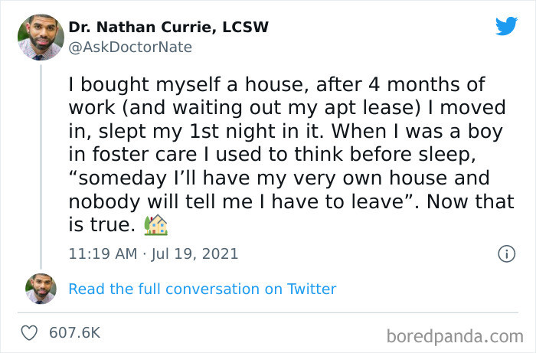Visit the @AskDoctorNate handle
This screenshot has height=353, width=536.
[x=130, y=47]
